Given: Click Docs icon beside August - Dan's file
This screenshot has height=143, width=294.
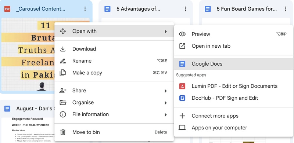Looking at the screenshot, I should click(x=7, y=109).
